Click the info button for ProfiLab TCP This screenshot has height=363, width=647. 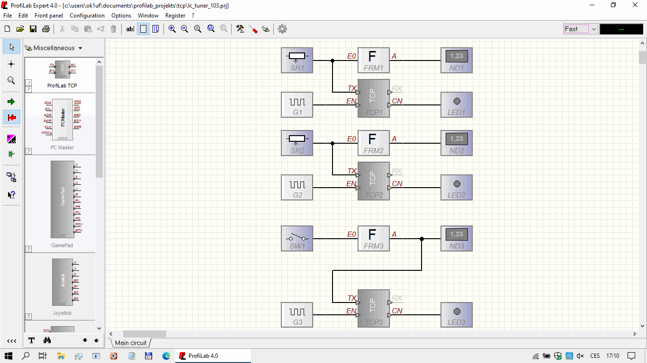point(29,83)
